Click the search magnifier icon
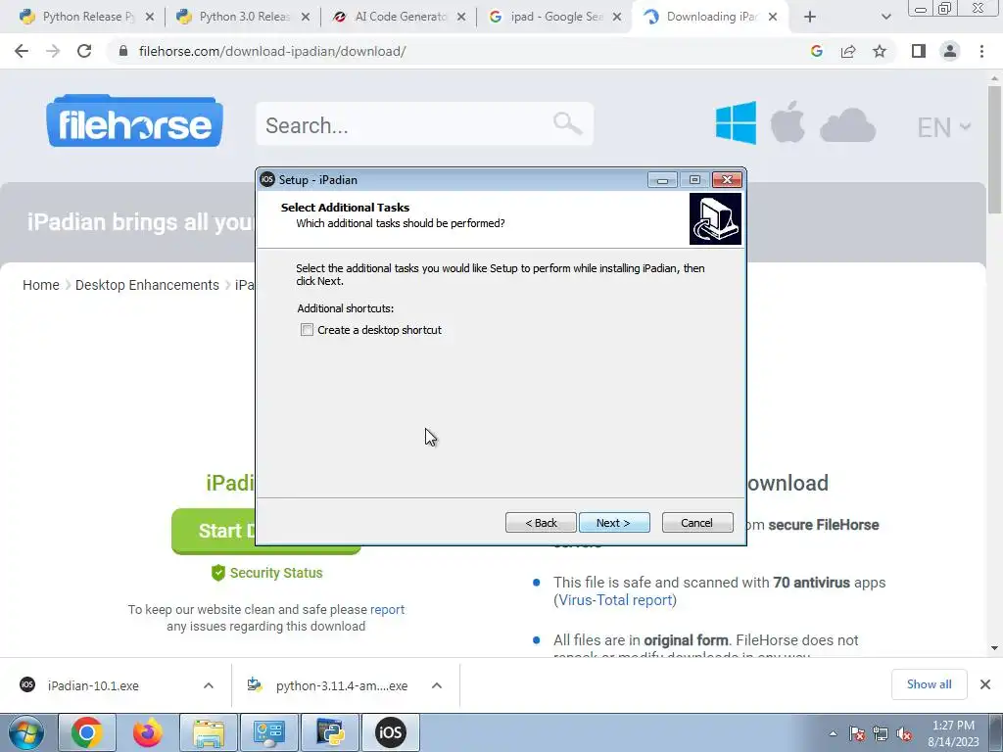 [567, 123]
